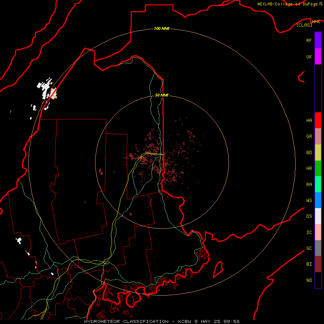Image resolution: width=324 pixels, height=324 pixels.
Task: Click the WS legend label
Action: point(309,201)
